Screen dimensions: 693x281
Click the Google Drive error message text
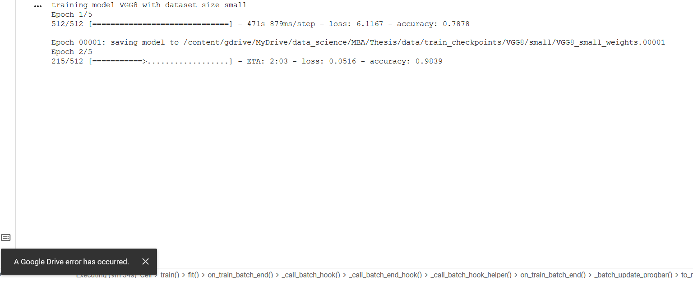(x=71, y=262)
